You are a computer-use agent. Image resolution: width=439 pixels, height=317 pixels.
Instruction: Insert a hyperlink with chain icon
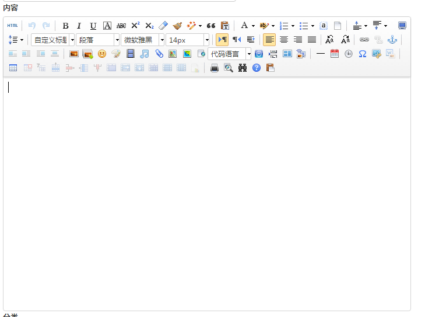[x=364, y=40]
